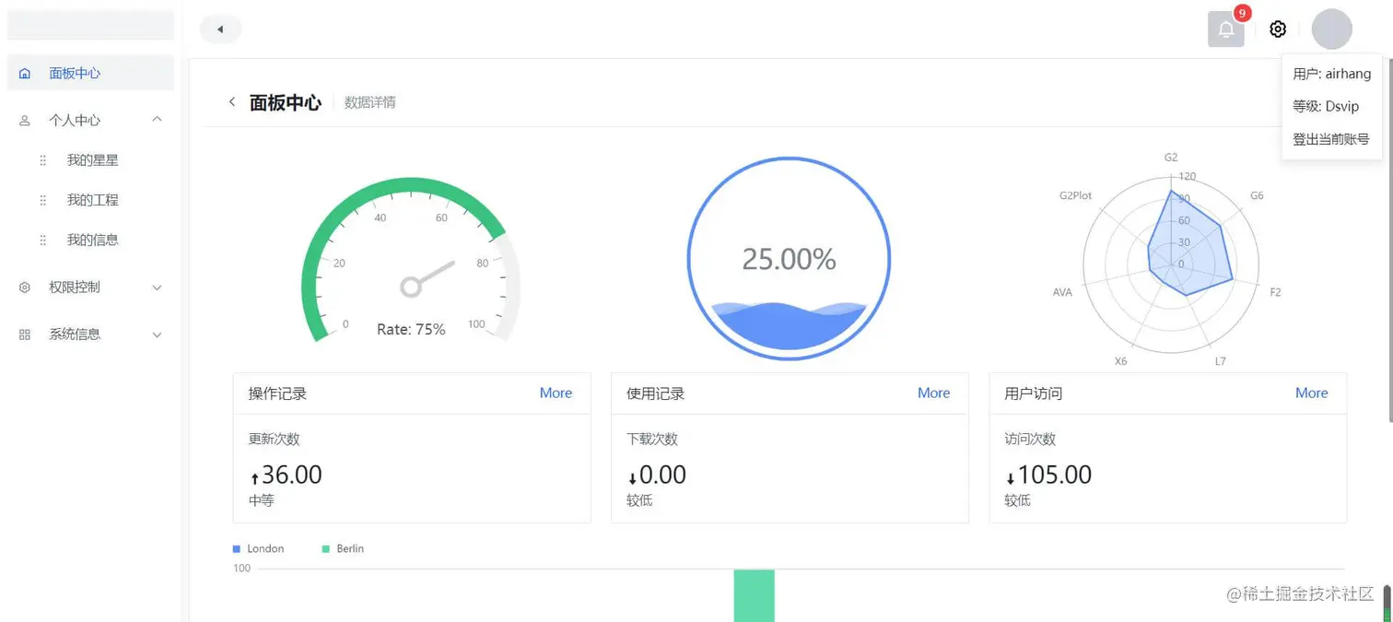Click the 中等 status text
1393x622 pixels.
262,501
